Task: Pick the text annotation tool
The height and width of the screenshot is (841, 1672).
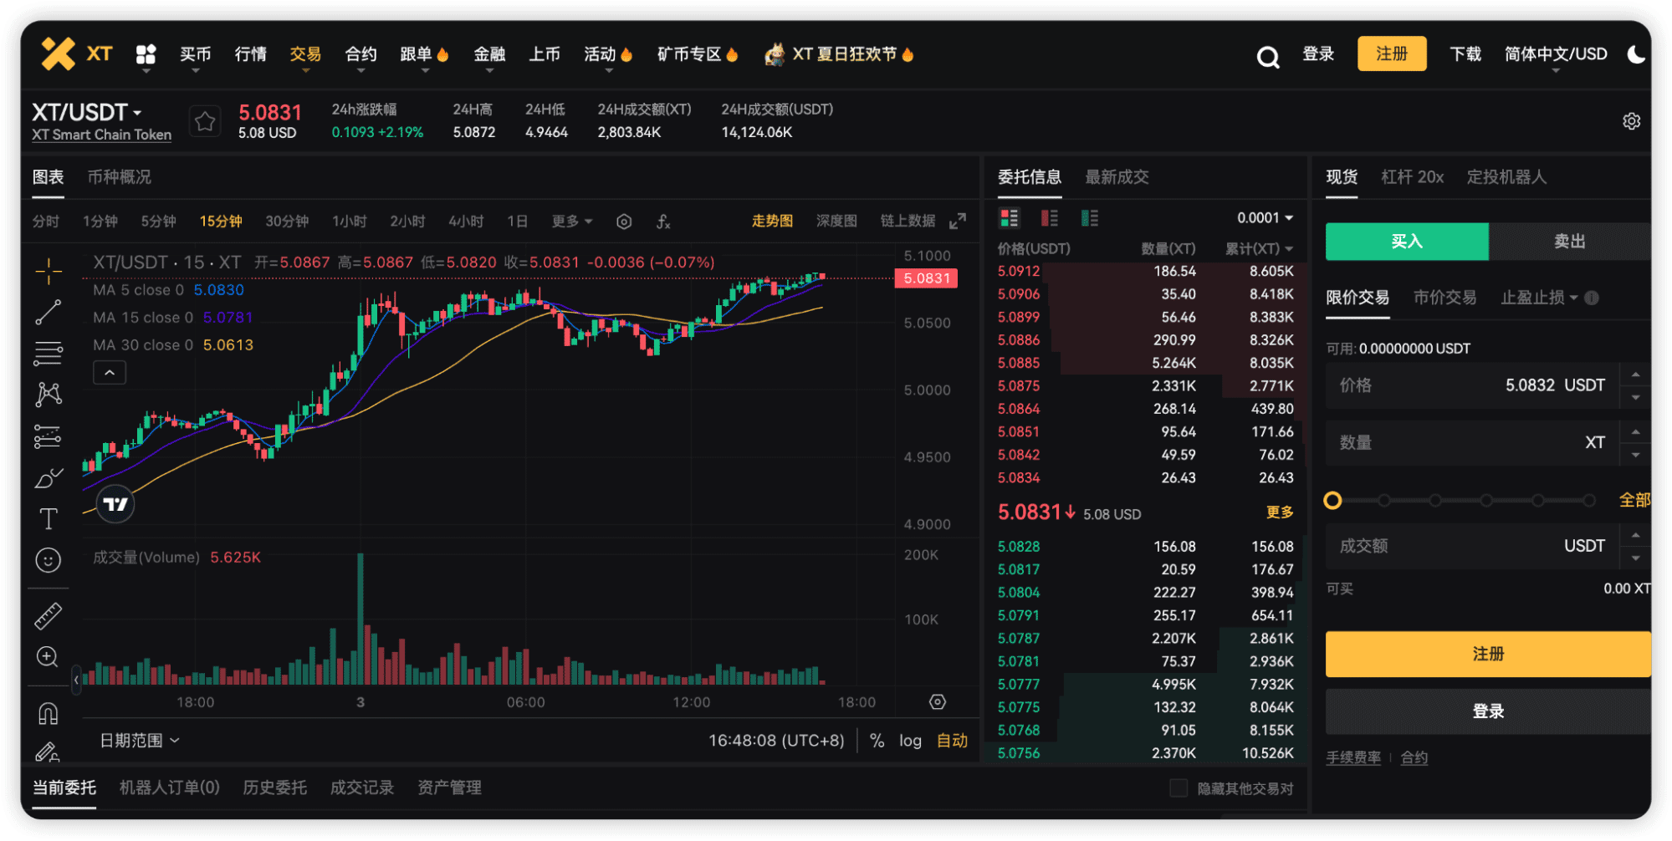Action: [x=49, y=519]
